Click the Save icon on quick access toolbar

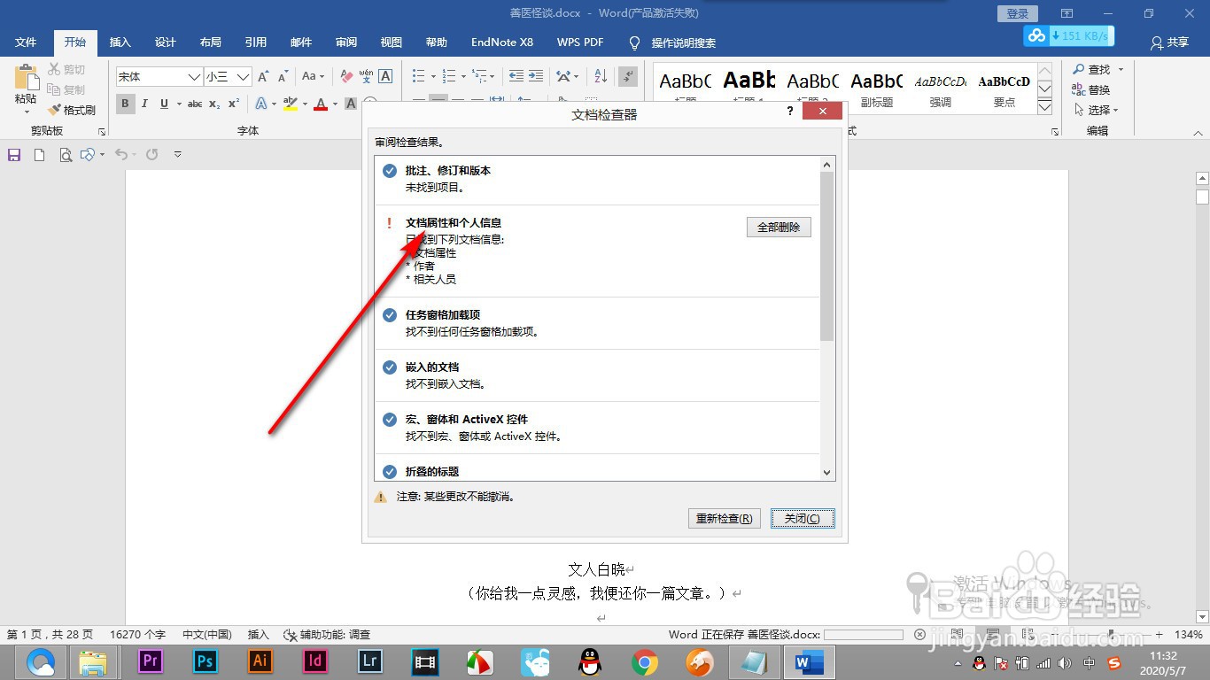13,154
